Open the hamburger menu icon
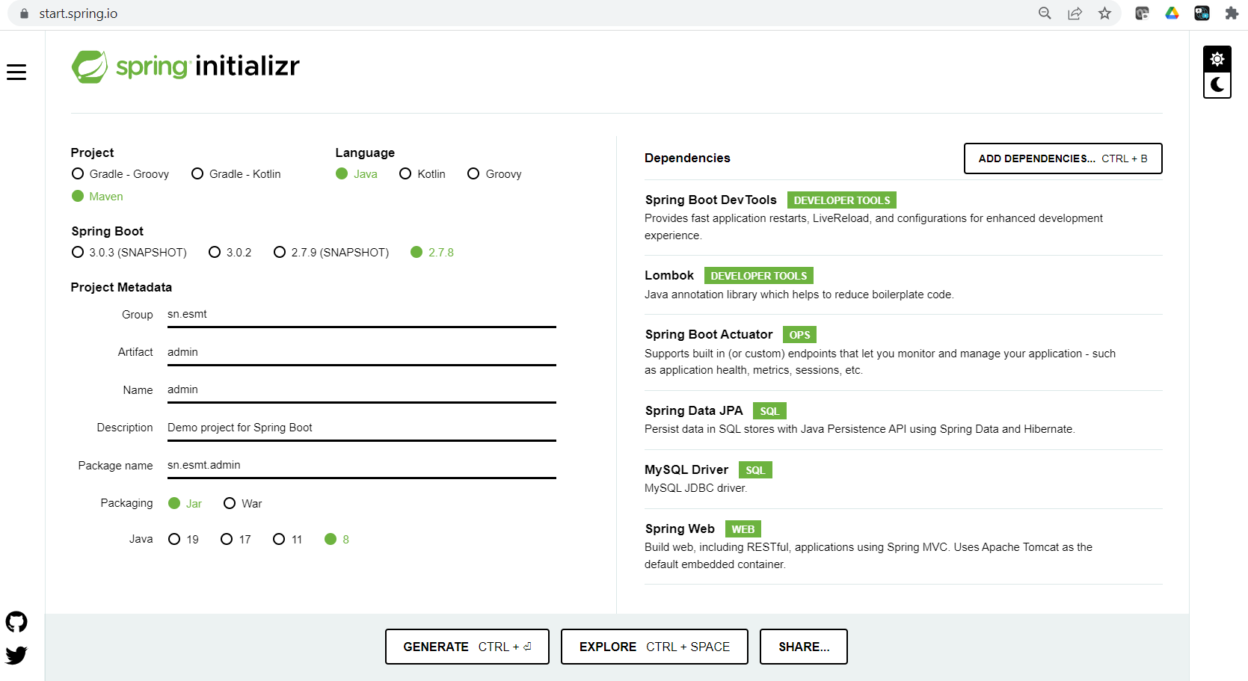Viewport: 1248px width, 681px height. [16, 72]
